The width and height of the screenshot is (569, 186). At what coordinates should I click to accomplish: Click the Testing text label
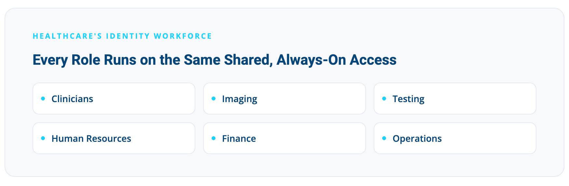pyautogui.click(x=409, y=100)
